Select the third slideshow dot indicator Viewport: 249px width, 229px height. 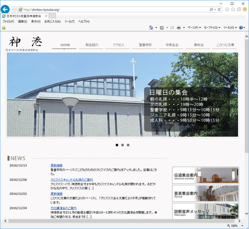(128, 145)
